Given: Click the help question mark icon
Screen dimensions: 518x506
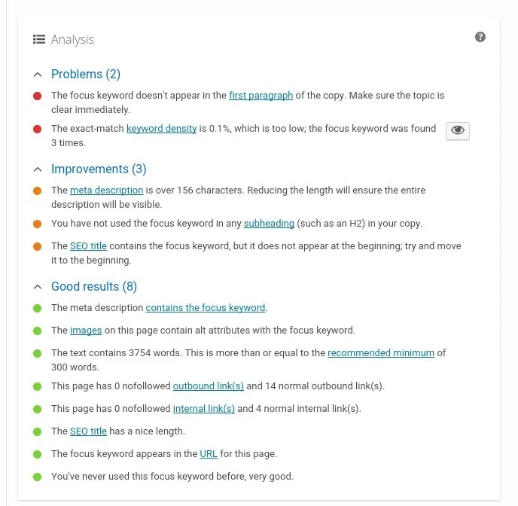Looking at the screenshot, I should [x=480, y=38].
